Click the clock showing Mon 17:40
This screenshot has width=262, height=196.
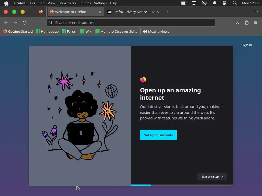click(250, 3)
